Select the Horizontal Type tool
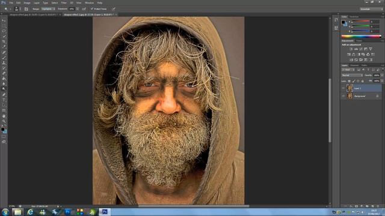The image size is (385, 216). coord(4,100)
